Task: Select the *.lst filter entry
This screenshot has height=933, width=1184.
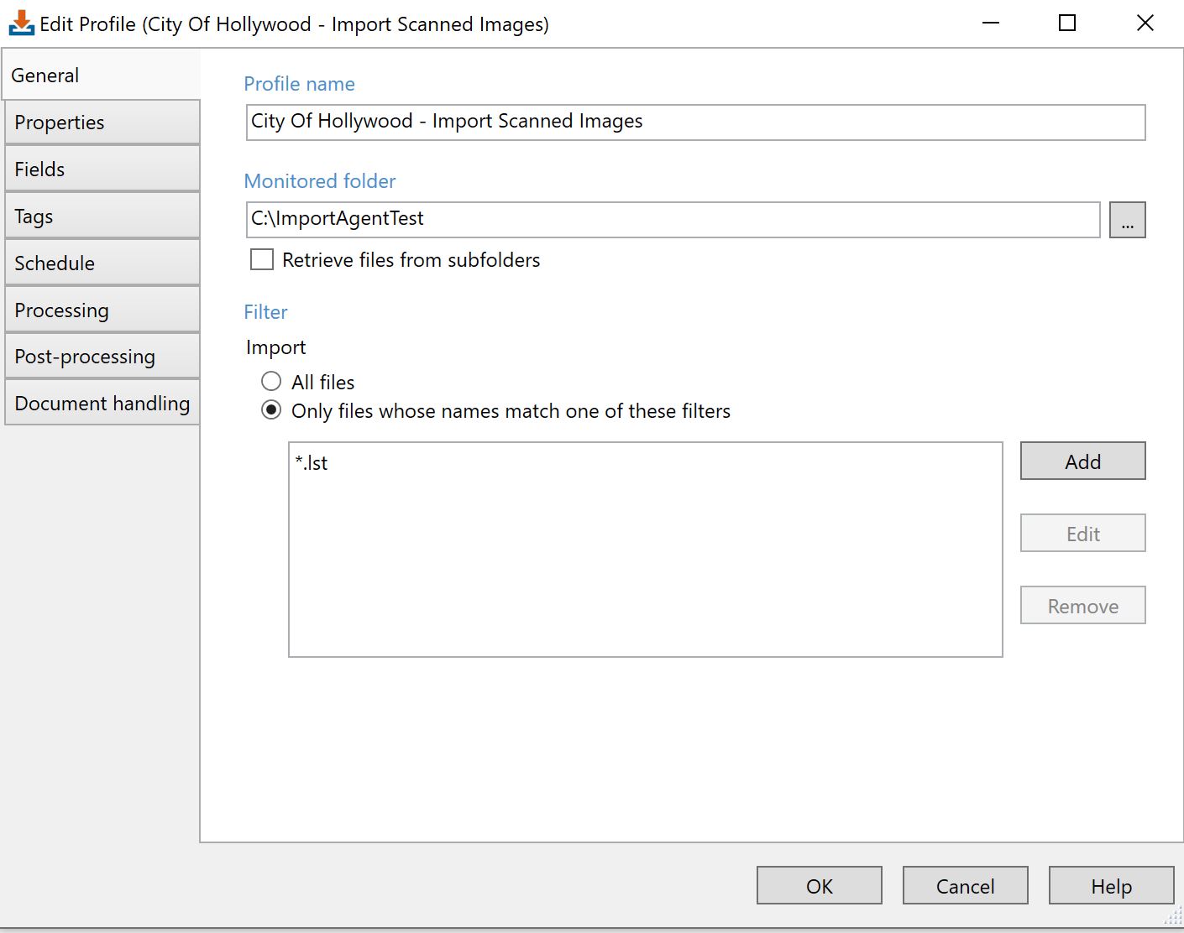Action: 312,463
